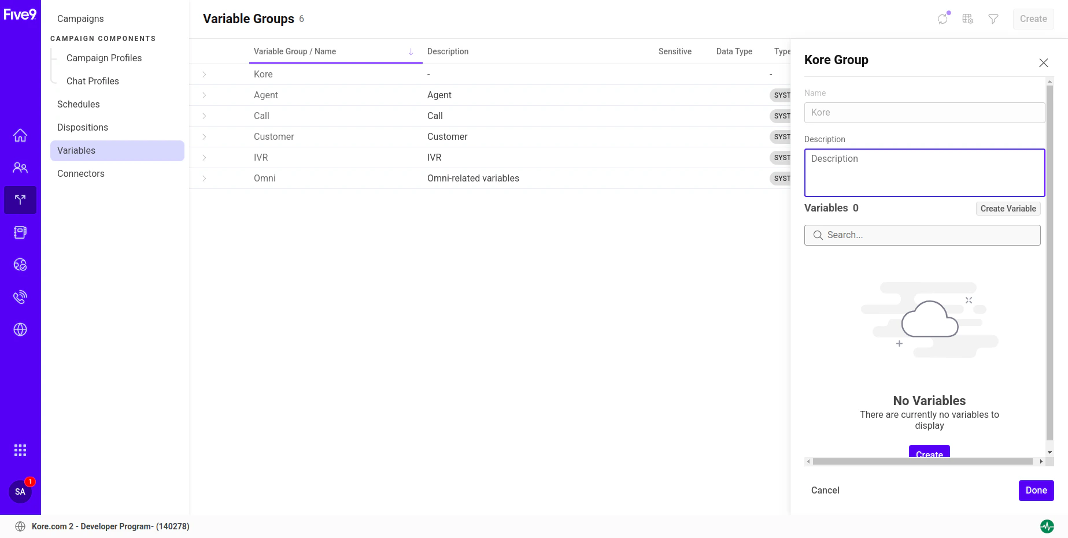This screenshot has height=538, width=1068.
Task: Close the Kore Group panel
Action: [1044, 63]
